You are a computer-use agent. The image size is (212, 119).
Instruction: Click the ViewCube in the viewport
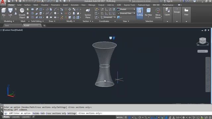[x=202, y=41]
